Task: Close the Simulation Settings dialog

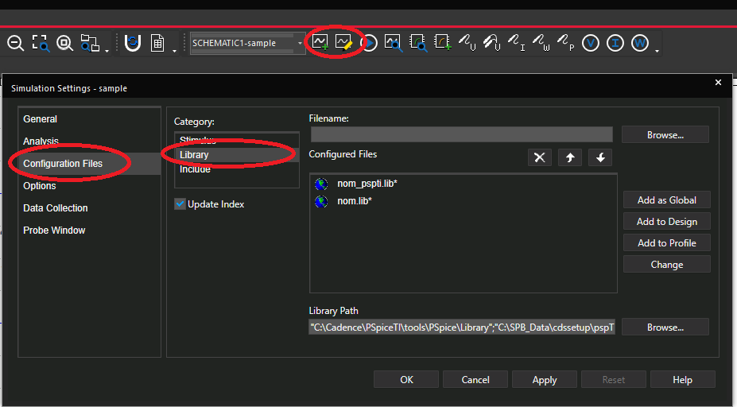Action: point(718,82)
